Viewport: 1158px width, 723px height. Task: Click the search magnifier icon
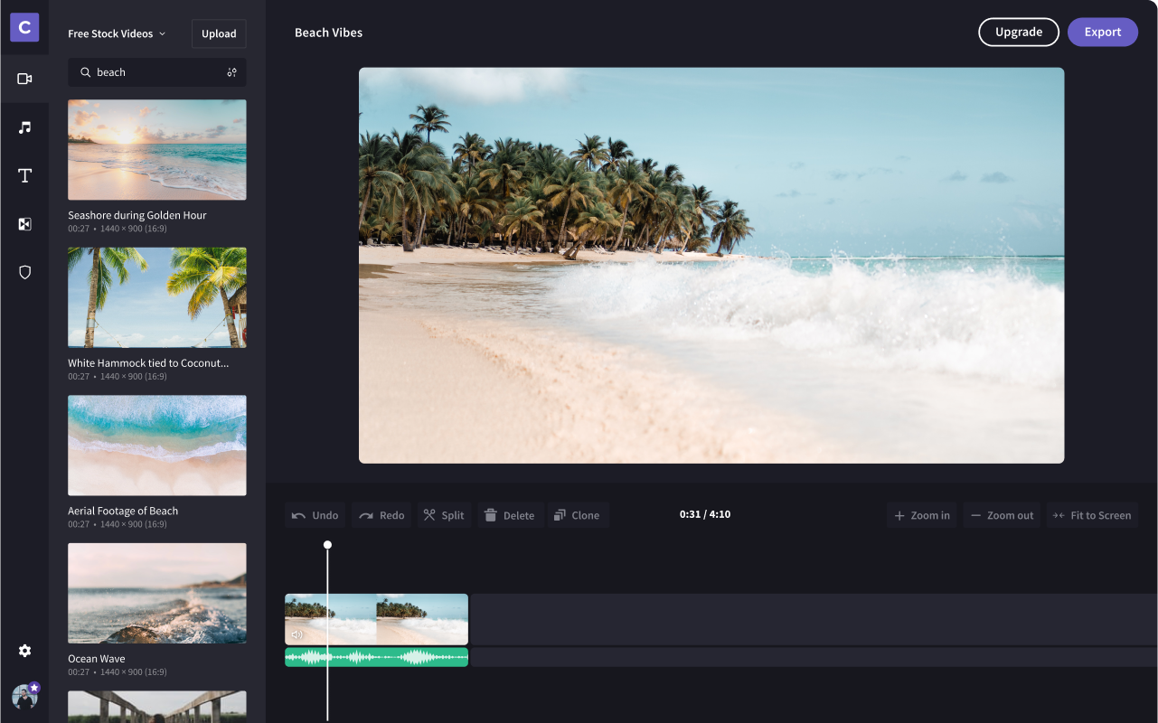click(85, 72)
